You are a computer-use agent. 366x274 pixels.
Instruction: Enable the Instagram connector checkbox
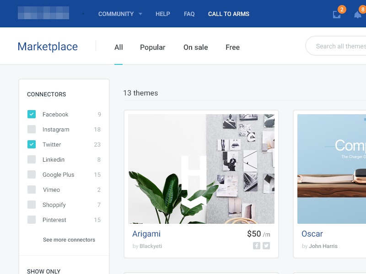coord(32,129)
